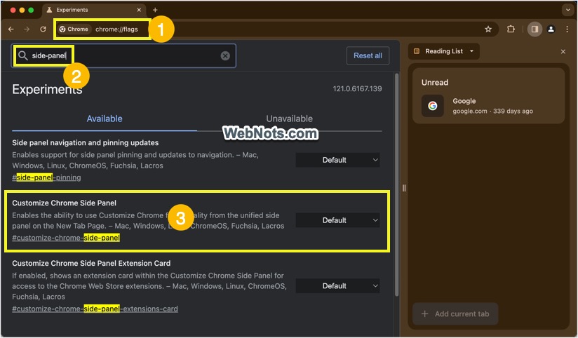This screenshot has height=338, width=578.
Task: Open dropdown for Customize Chrome Side Panel
Action: [337, 220]
